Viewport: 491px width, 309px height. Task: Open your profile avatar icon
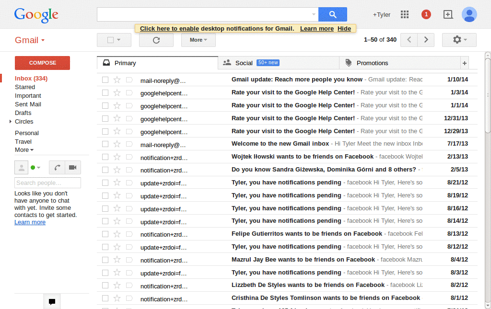pyautogui.click(x=469, y=14)
